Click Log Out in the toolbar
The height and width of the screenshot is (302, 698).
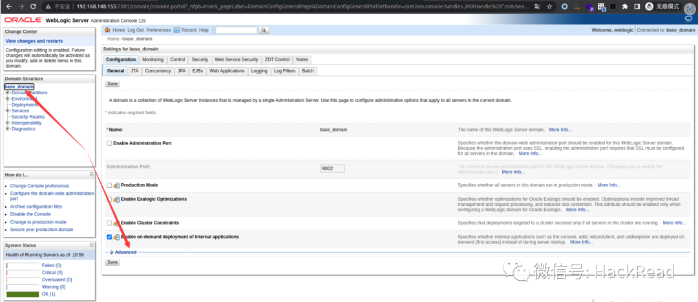135,30
